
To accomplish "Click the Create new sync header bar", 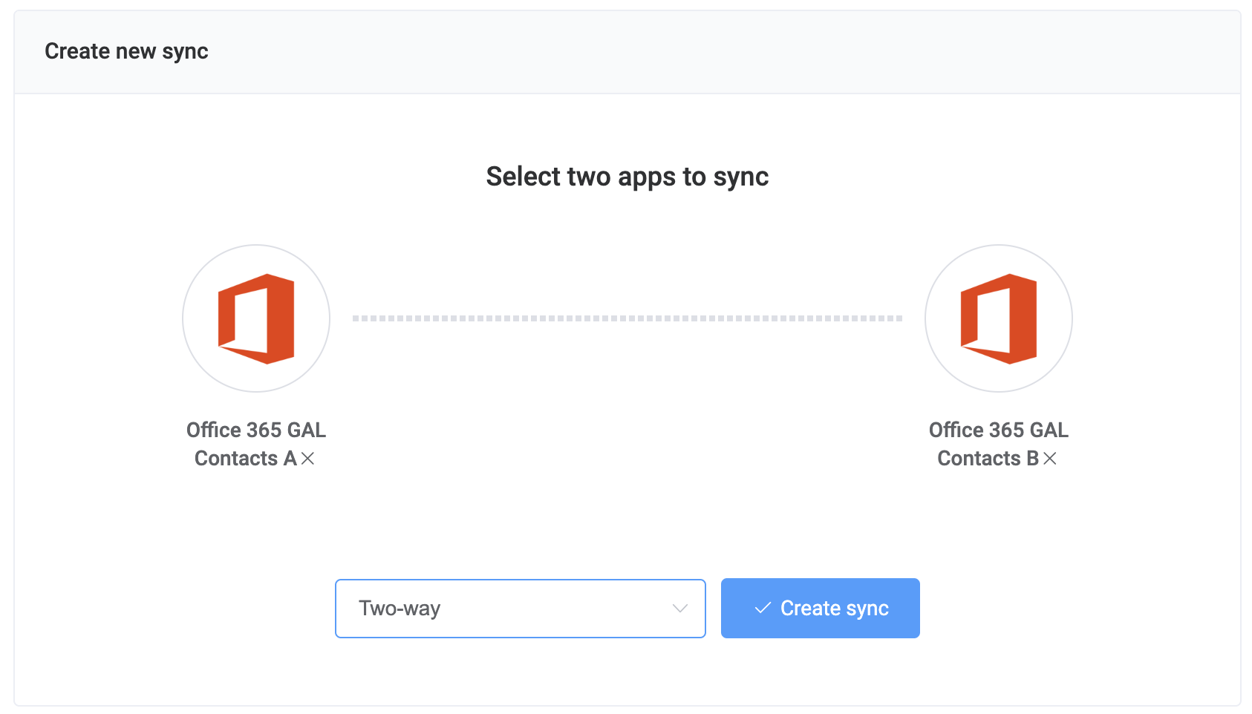I will click(x=627, y=52).
